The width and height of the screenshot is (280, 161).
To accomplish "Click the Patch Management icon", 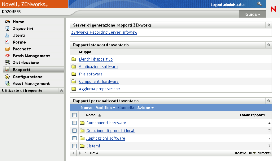I will tap(8, 56).
